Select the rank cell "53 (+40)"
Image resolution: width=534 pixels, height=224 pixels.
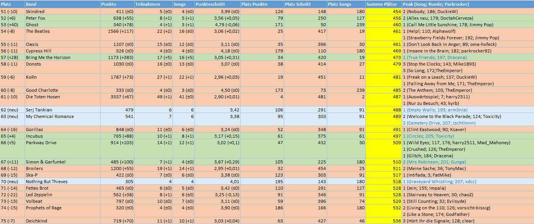click(12, 25)
